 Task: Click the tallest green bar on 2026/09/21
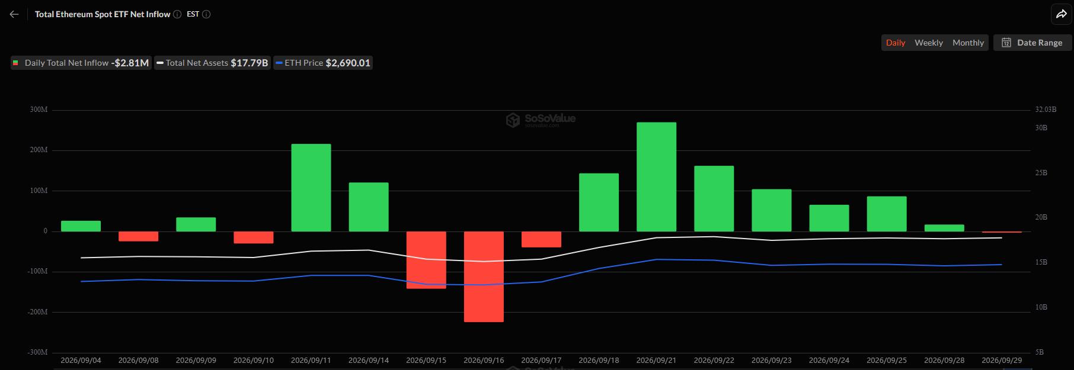tap(656, 176)
